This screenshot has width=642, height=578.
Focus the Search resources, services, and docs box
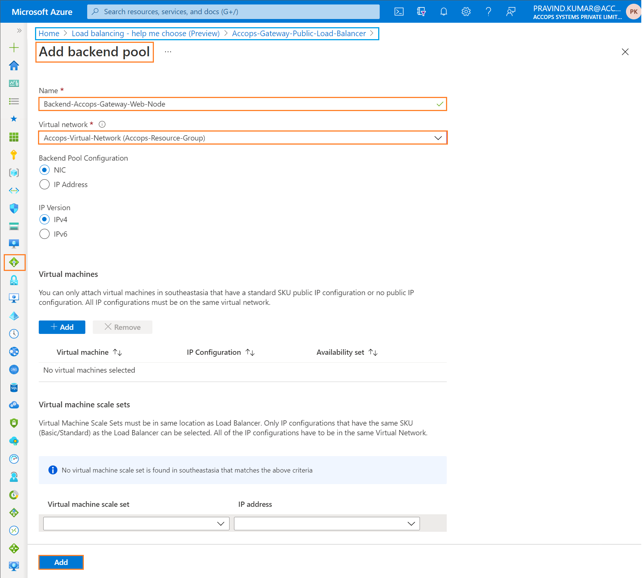coord(233,12)
